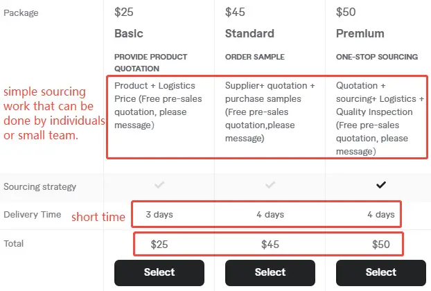
Task: Choose the Premium package heading
Action: pos(361,33)
